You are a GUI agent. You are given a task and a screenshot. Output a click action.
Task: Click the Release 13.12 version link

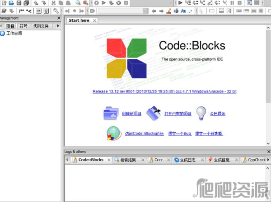[x=164, y=91]
